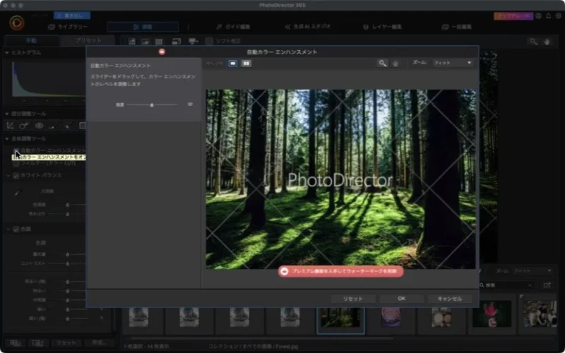Select the red-eye removal eye icon
Screen dimensions: 565x353
[39, 126]
